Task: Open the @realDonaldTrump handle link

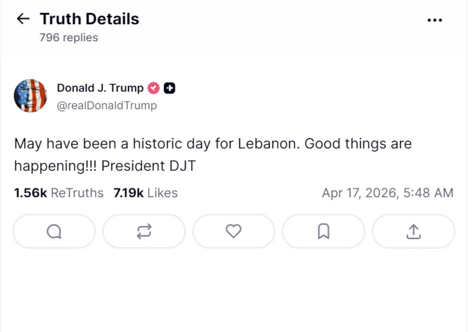Action: (107, 105)
